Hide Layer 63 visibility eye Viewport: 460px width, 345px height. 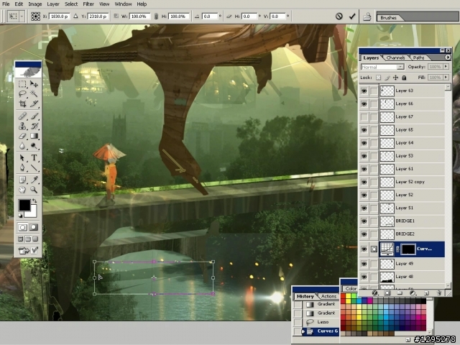tap(364, 91)
